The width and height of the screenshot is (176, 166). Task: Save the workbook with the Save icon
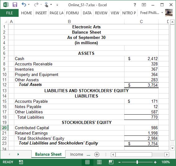tap(15, 5)
